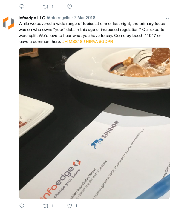Open the 7 Mar 2018 timestamp permalink
The image size is (173, 209).
(x=85, y=18)
